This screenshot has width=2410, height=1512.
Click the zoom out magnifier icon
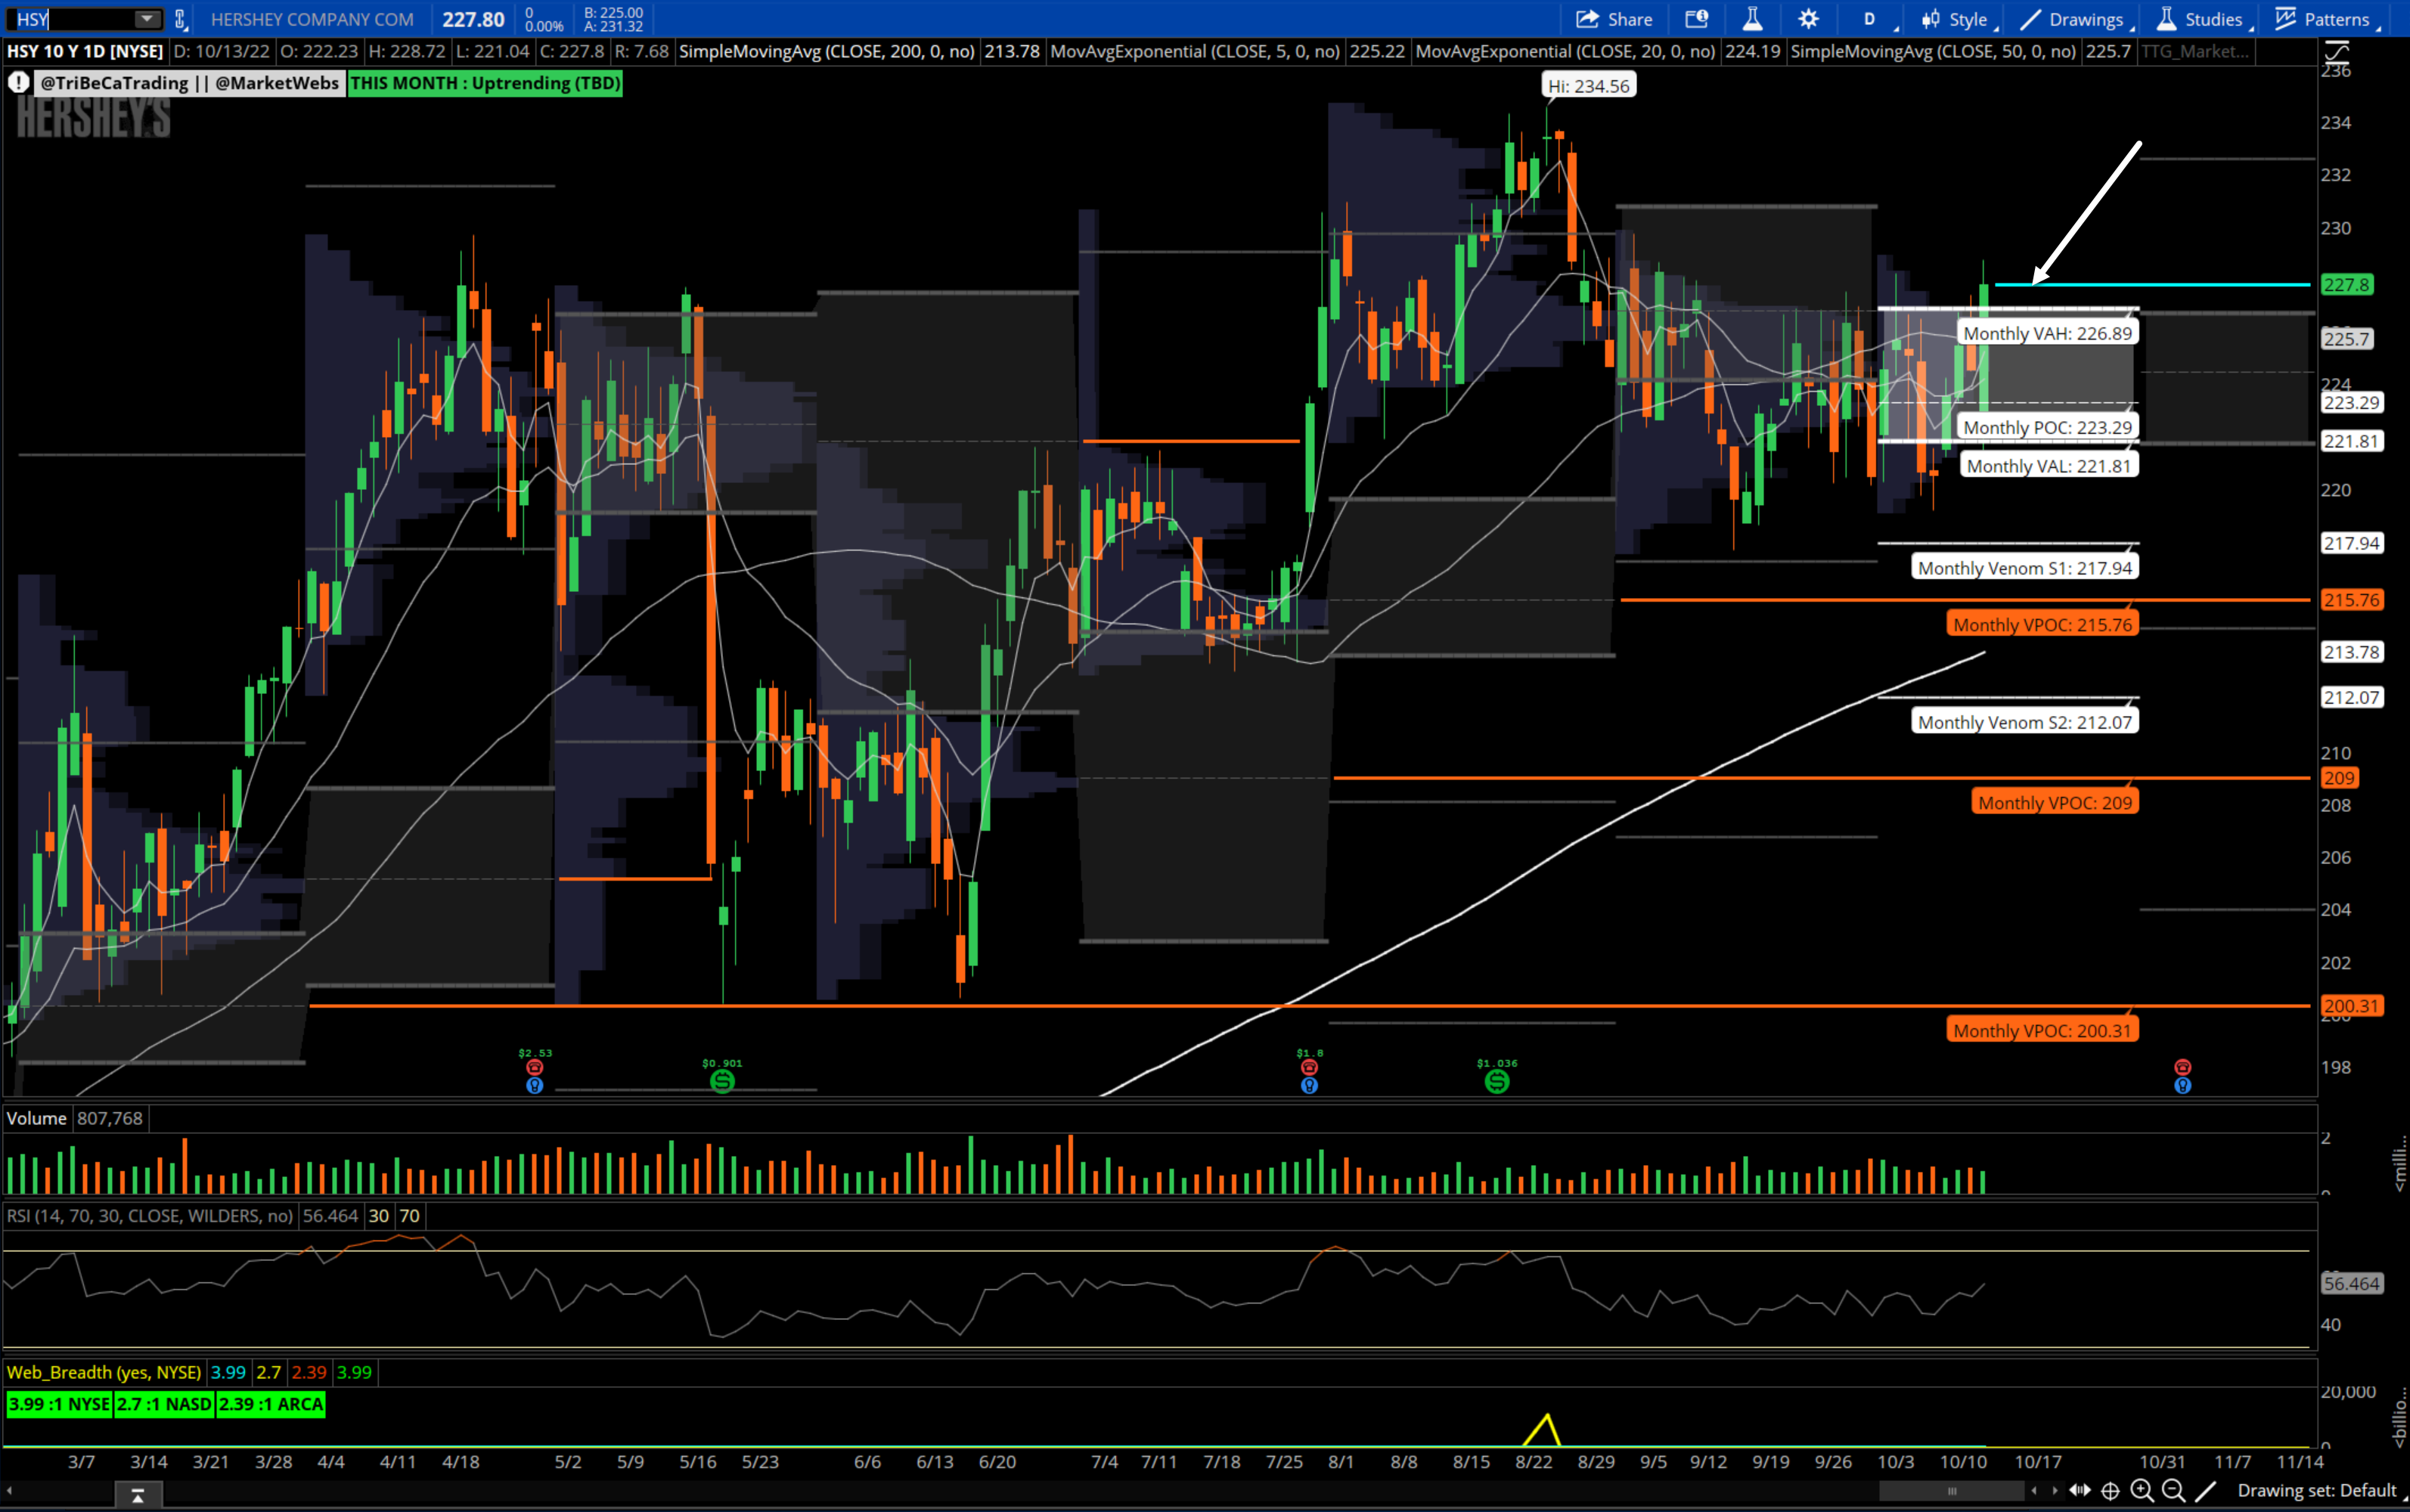pyautogui.click(x=2173, y=1491)
